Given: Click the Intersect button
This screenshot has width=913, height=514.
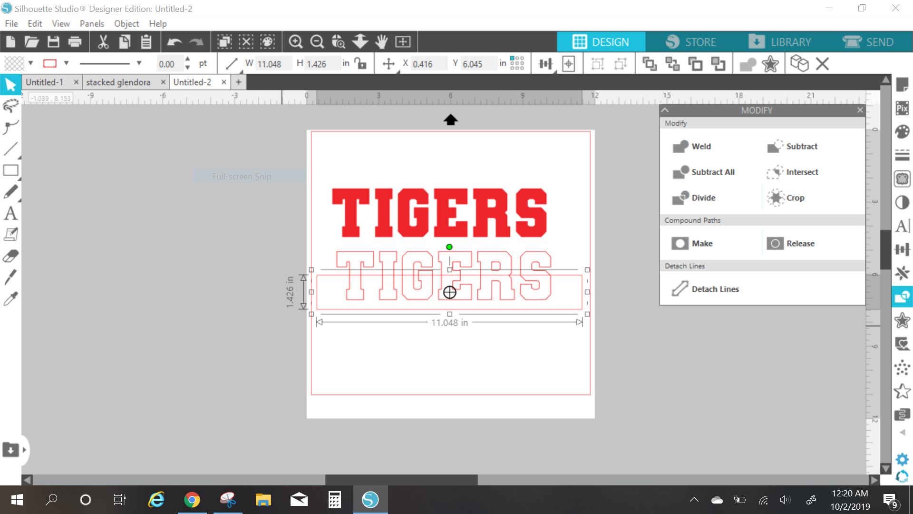Looking at the screenshot, I should click(x=792, y=172).
